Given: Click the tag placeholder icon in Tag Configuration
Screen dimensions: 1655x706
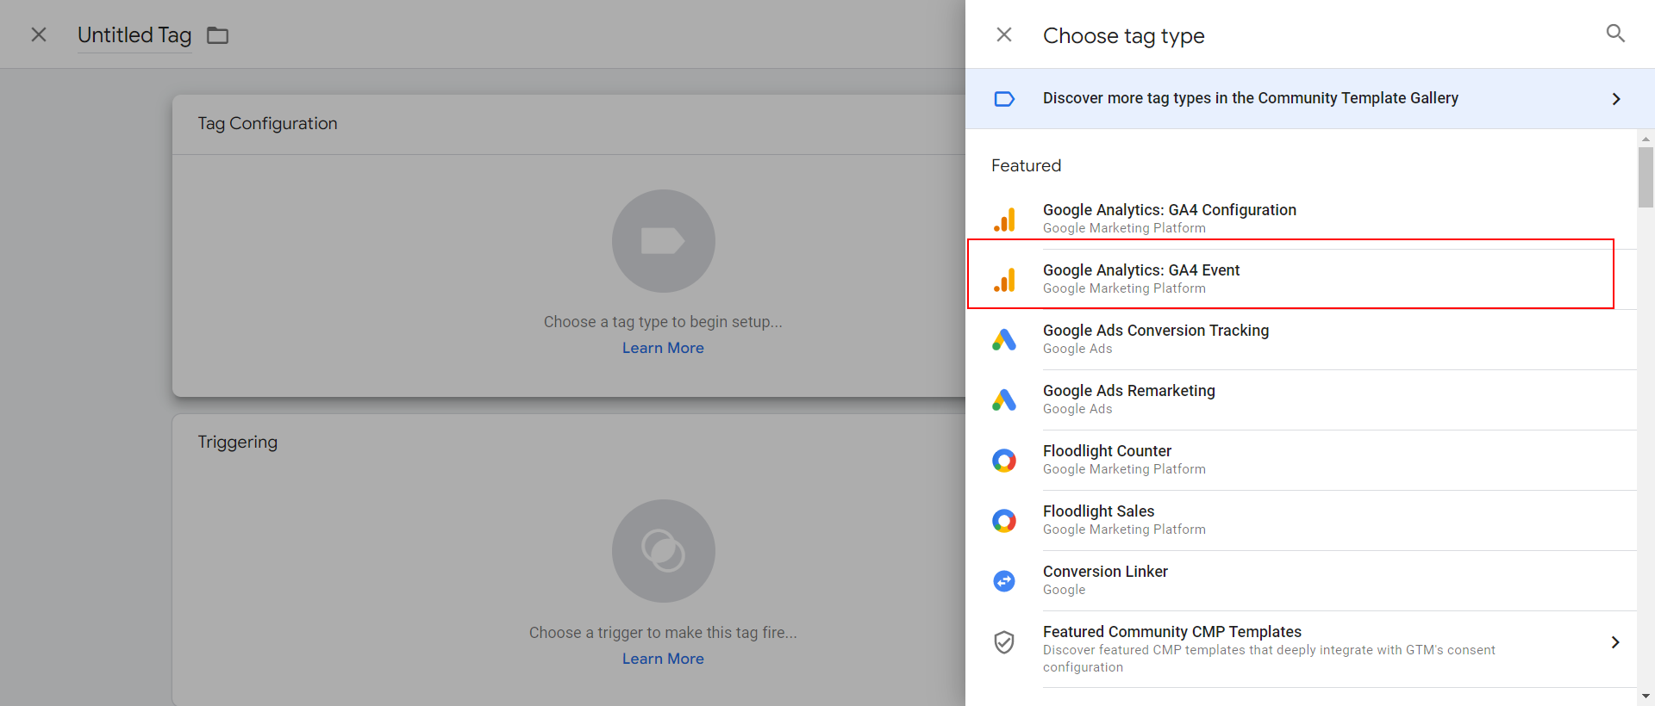Looking at the screenshot, I should point(664,241).
